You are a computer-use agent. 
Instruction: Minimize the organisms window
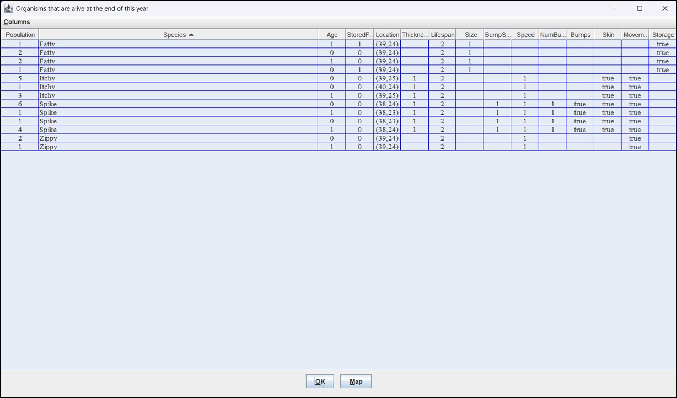point(614,8)
